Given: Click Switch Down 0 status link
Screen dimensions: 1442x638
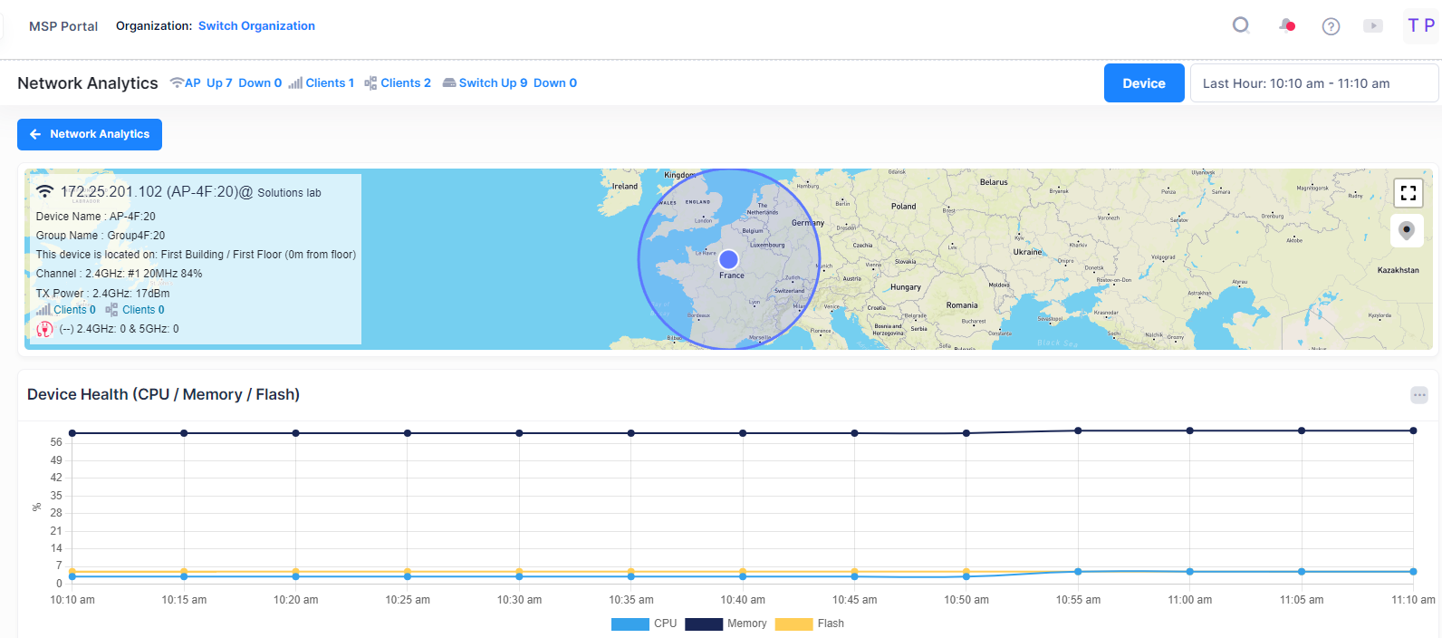Looking at the screenshot, I should pyautogui.click(x=555, y=82).
